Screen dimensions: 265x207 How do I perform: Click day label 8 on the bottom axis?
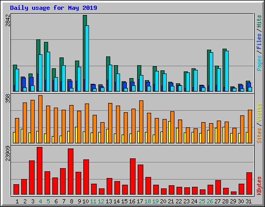(71, 201)
